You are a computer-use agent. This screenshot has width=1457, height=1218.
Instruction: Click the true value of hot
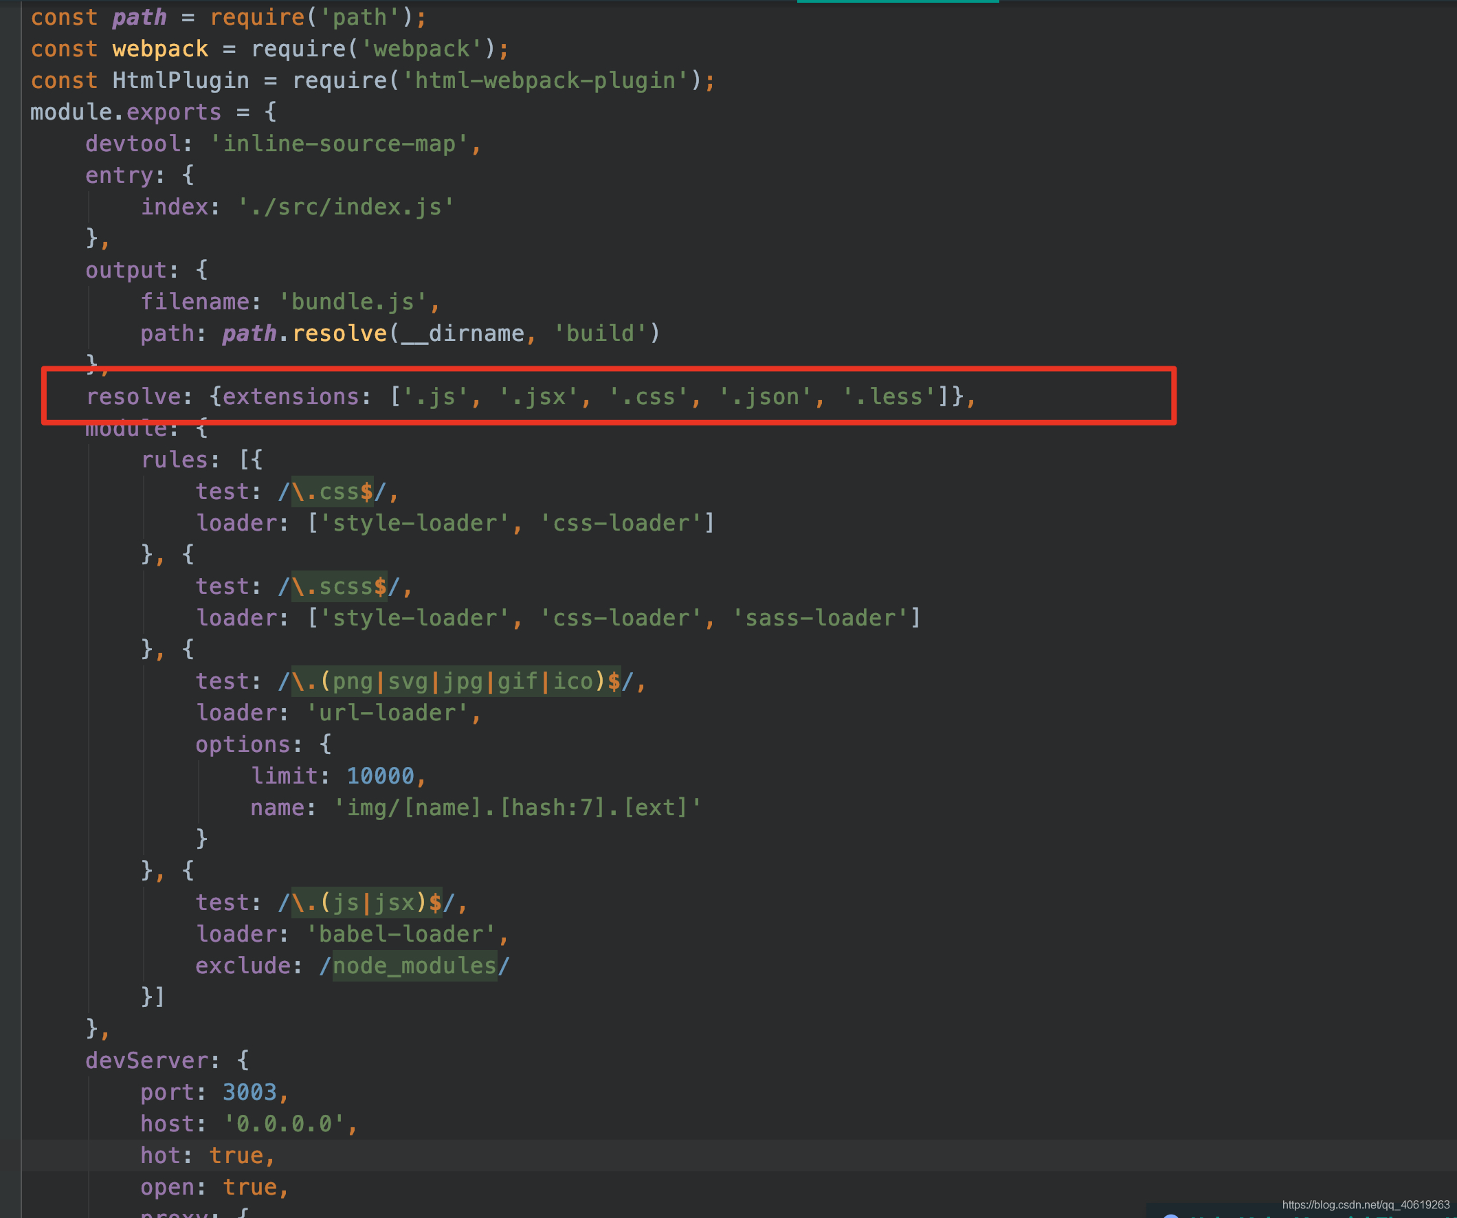point(236,1155)
